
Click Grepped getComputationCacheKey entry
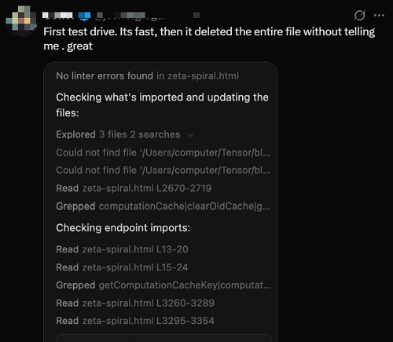click(x=163, y=285)
